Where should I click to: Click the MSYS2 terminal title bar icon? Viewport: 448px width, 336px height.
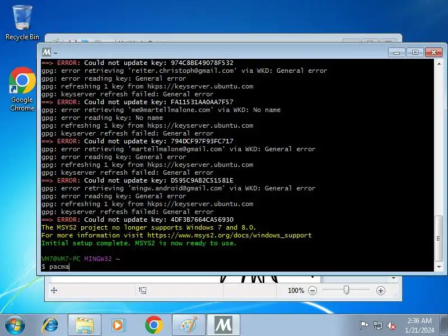[x=46, y=52]
